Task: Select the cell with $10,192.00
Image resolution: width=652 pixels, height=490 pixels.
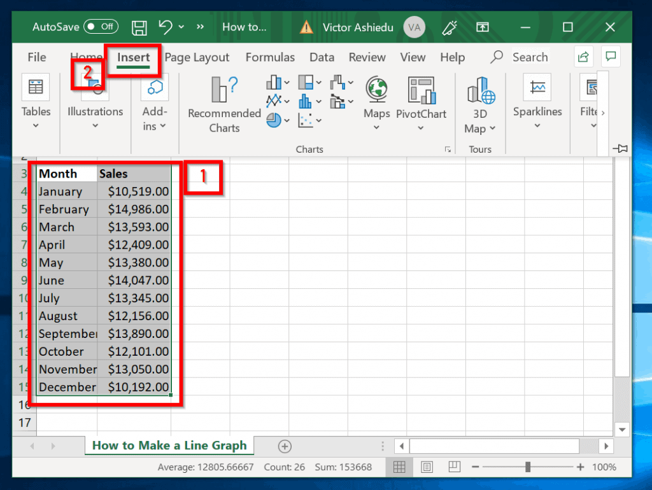Action: [x=134, y=387]
